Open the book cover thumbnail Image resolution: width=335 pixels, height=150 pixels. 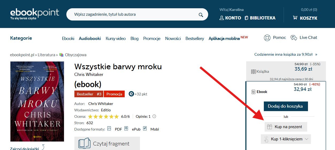(x=37, y=102)
